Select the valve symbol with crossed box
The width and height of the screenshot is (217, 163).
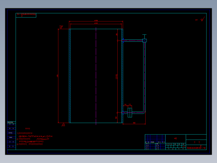(144, 41)
